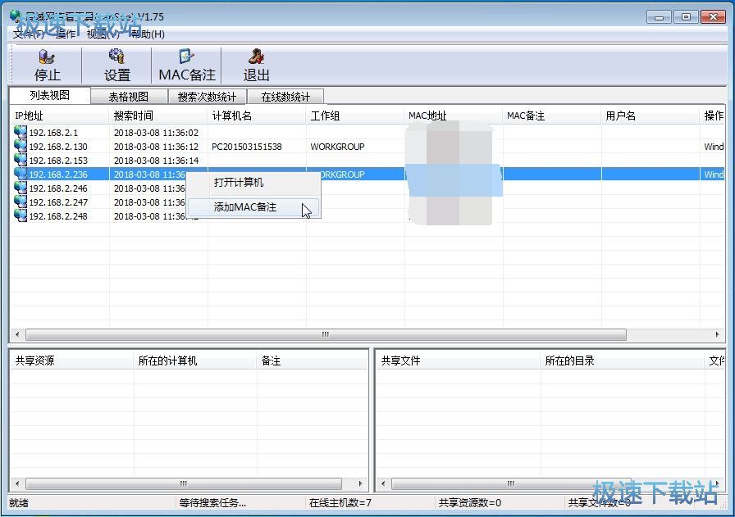Select the IP 192.168.2.130
Screen dimensions: 735x517
(x=58, y=147)
